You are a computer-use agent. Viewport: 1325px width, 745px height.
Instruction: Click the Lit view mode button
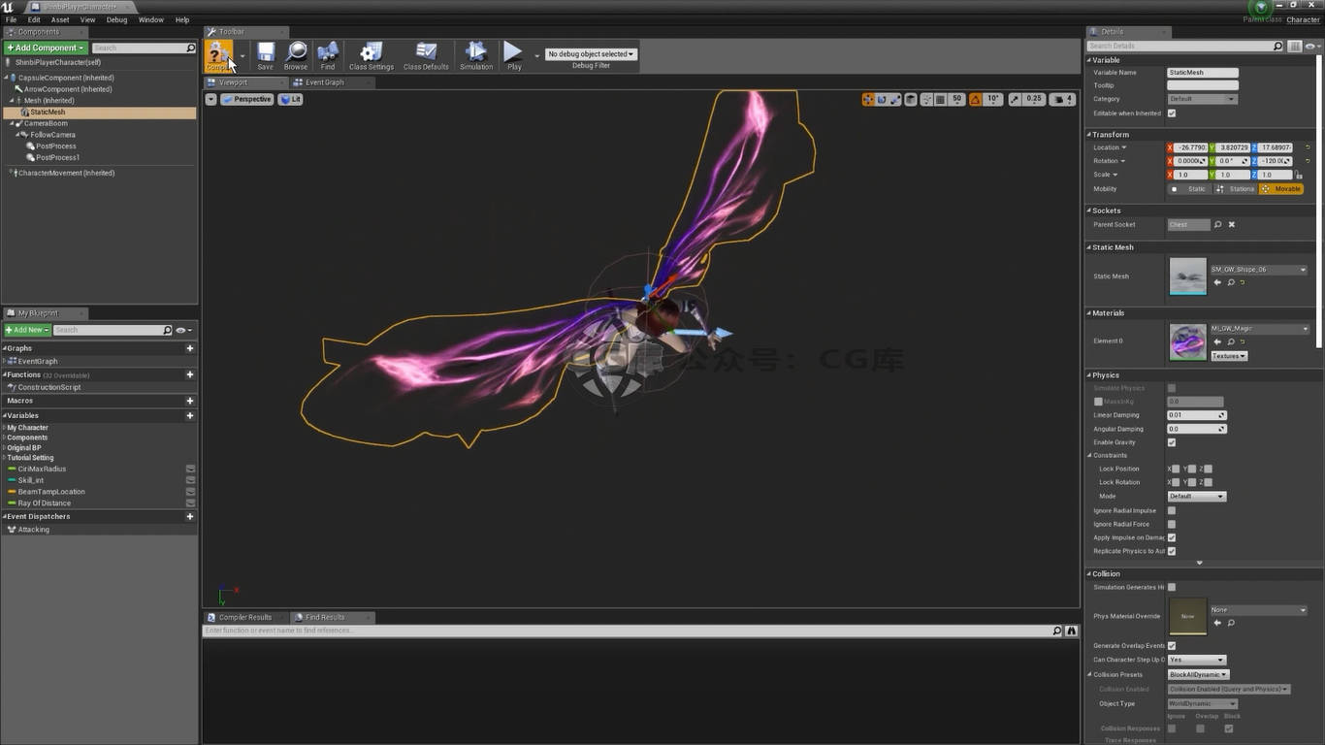click(291, 99)
